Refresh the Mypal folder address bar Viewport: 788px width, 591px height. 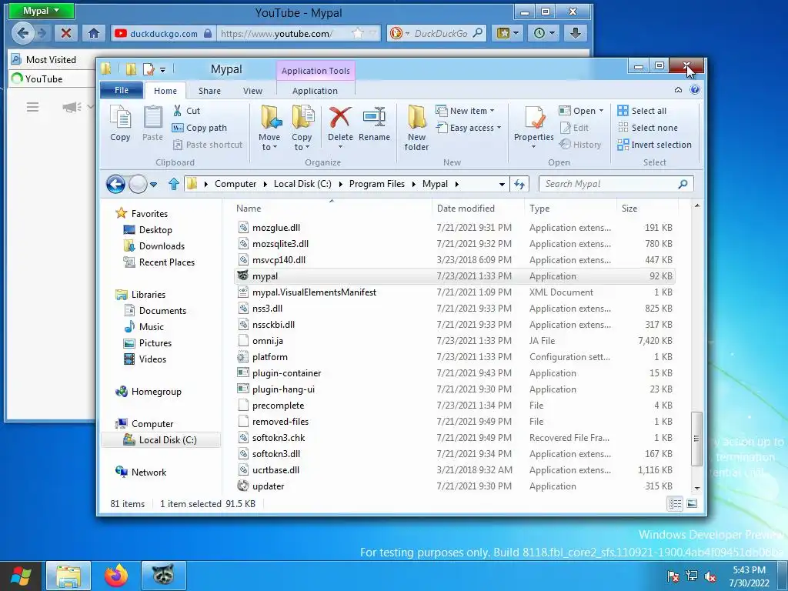(x=519, y=185)
